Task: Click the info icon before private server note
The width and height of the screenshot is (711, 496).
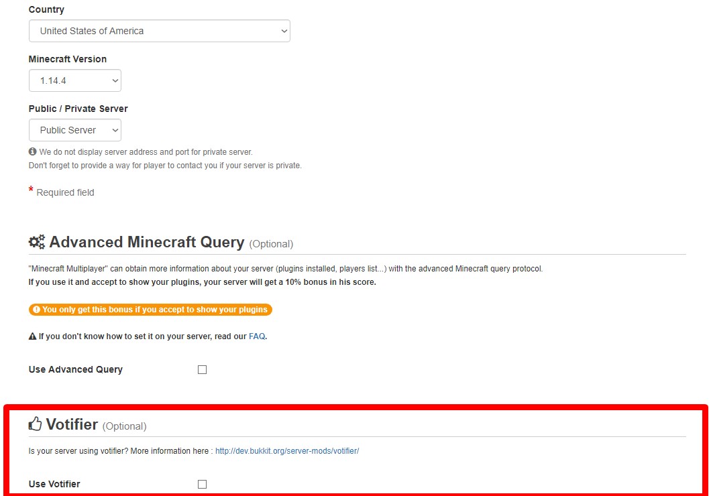Action: pyautogui.click(x=33, y=151)
